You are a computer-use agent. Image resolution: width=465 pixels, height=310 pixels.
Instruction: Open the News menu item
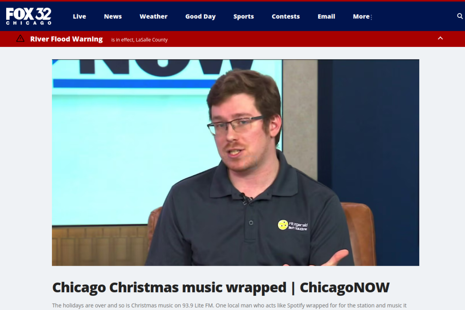coord(113,16)
